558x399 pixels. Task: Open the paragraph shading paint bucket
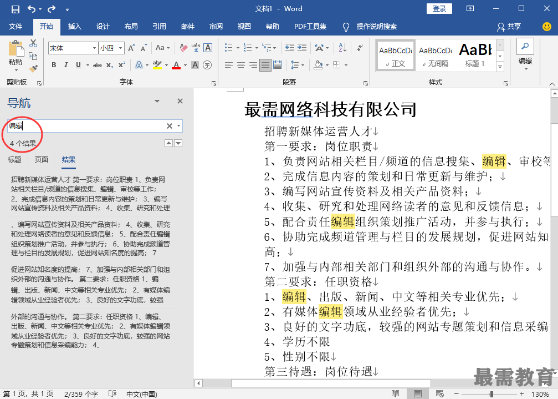[x=318, y=65]
